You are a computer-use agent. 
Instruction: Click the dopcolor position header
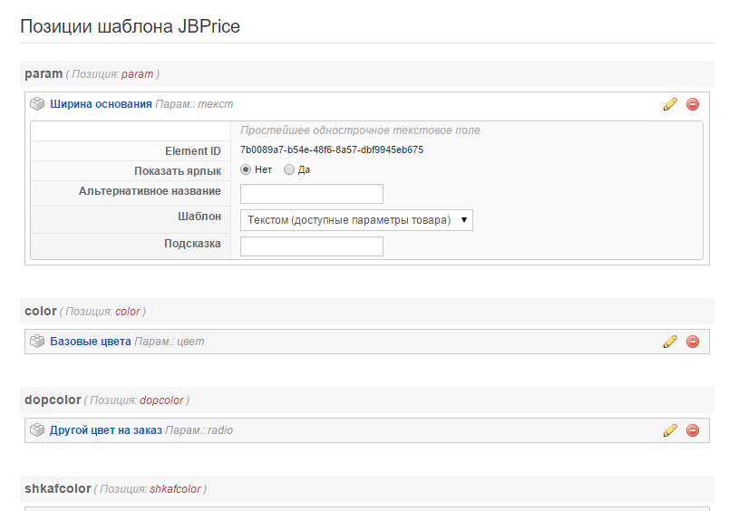pos(367,400)
